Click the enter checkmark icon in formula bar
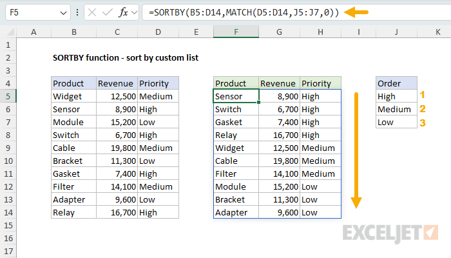 coord(108,12)
